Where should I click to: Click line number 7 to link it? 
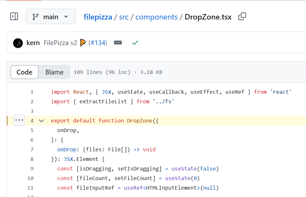point(32,149)
